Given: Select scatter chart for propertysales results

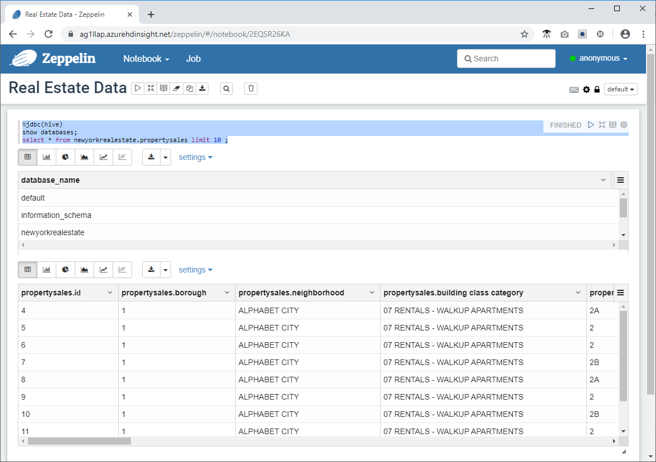Looking at the screenshot, I should pyautogui.click(x=122, y=270).
